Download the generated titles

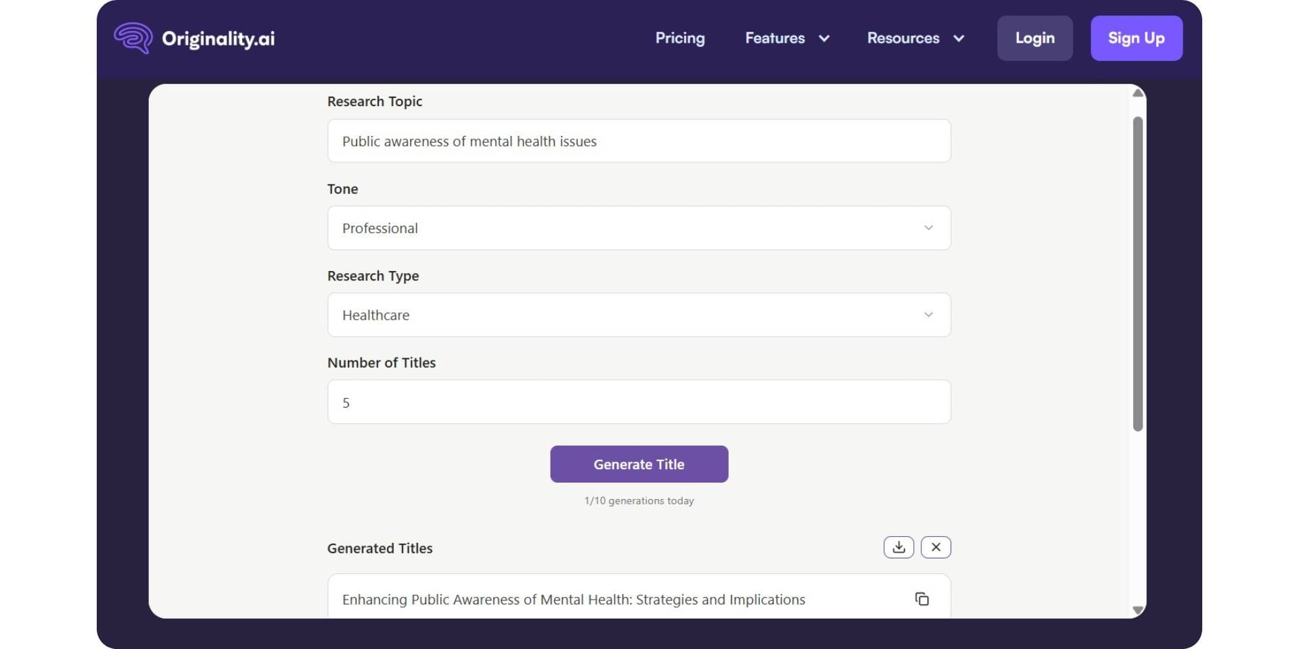pos(898,547)
